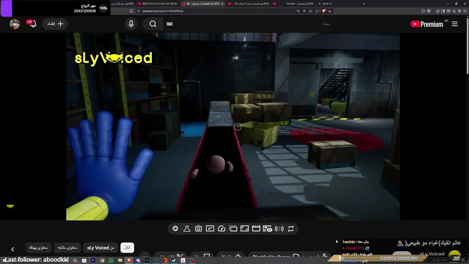Open File Explorer folder in taskbar

point(120,260)
